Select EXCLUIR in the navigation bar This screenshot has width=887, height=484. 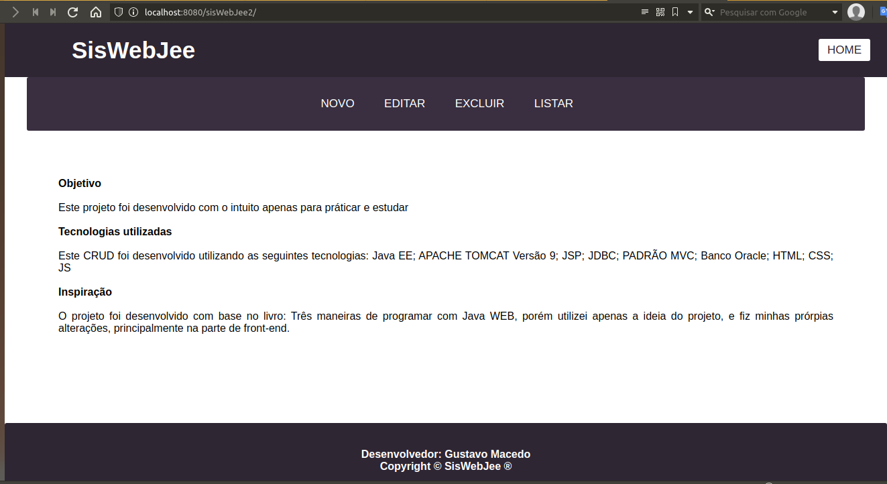click(x=479, y=103)
